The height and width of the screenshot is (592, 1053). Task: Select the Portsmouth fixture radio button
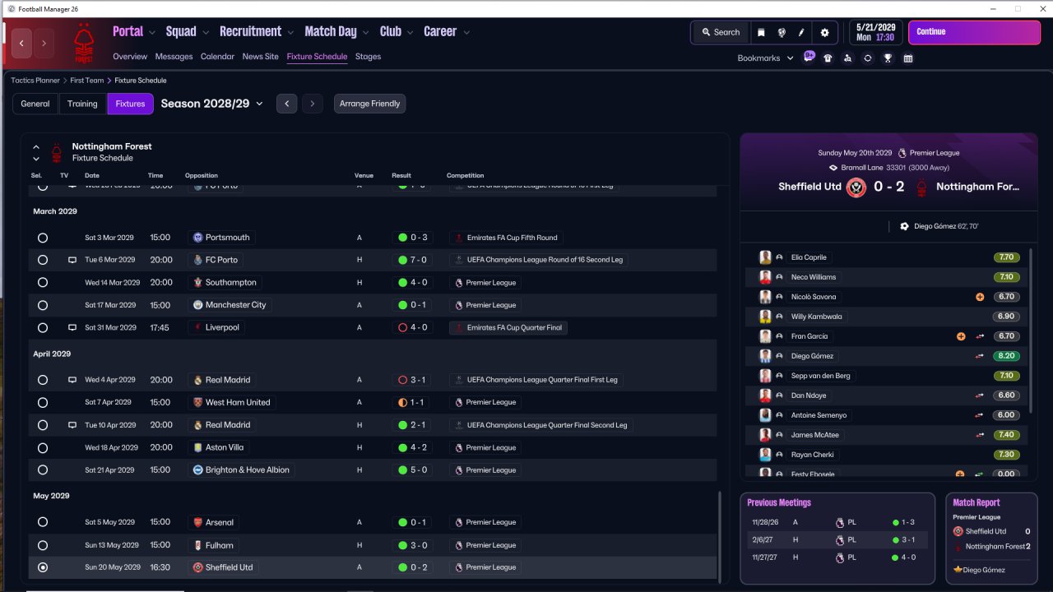(x=43, y=238)
